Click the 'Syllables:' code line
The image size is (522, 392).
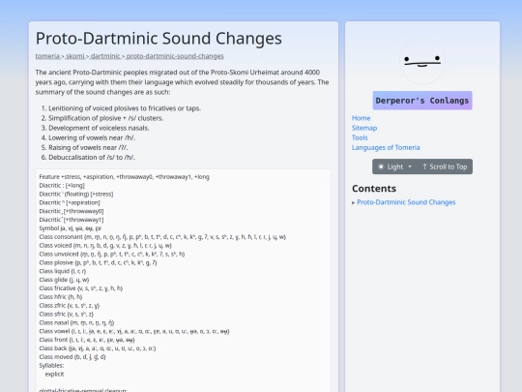[51, 366]
